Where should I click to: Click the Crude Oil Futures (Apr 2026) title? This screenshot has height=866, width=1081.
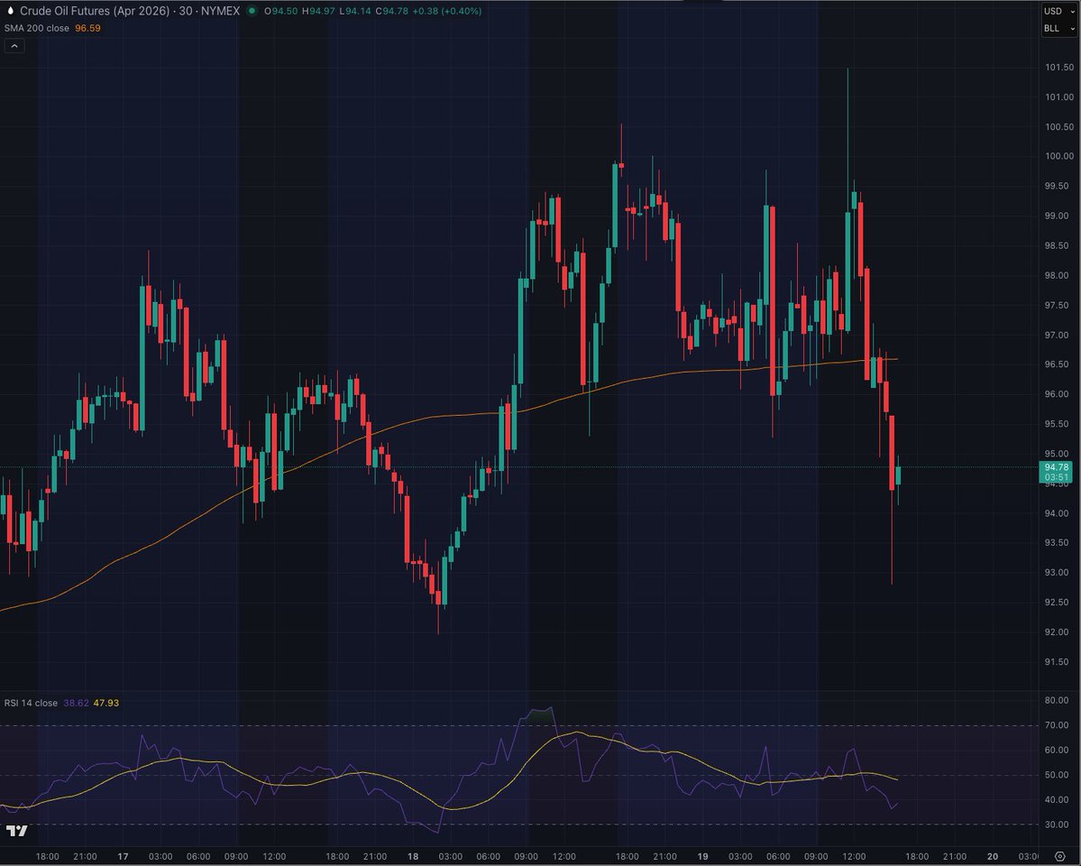tap(96, 11)
